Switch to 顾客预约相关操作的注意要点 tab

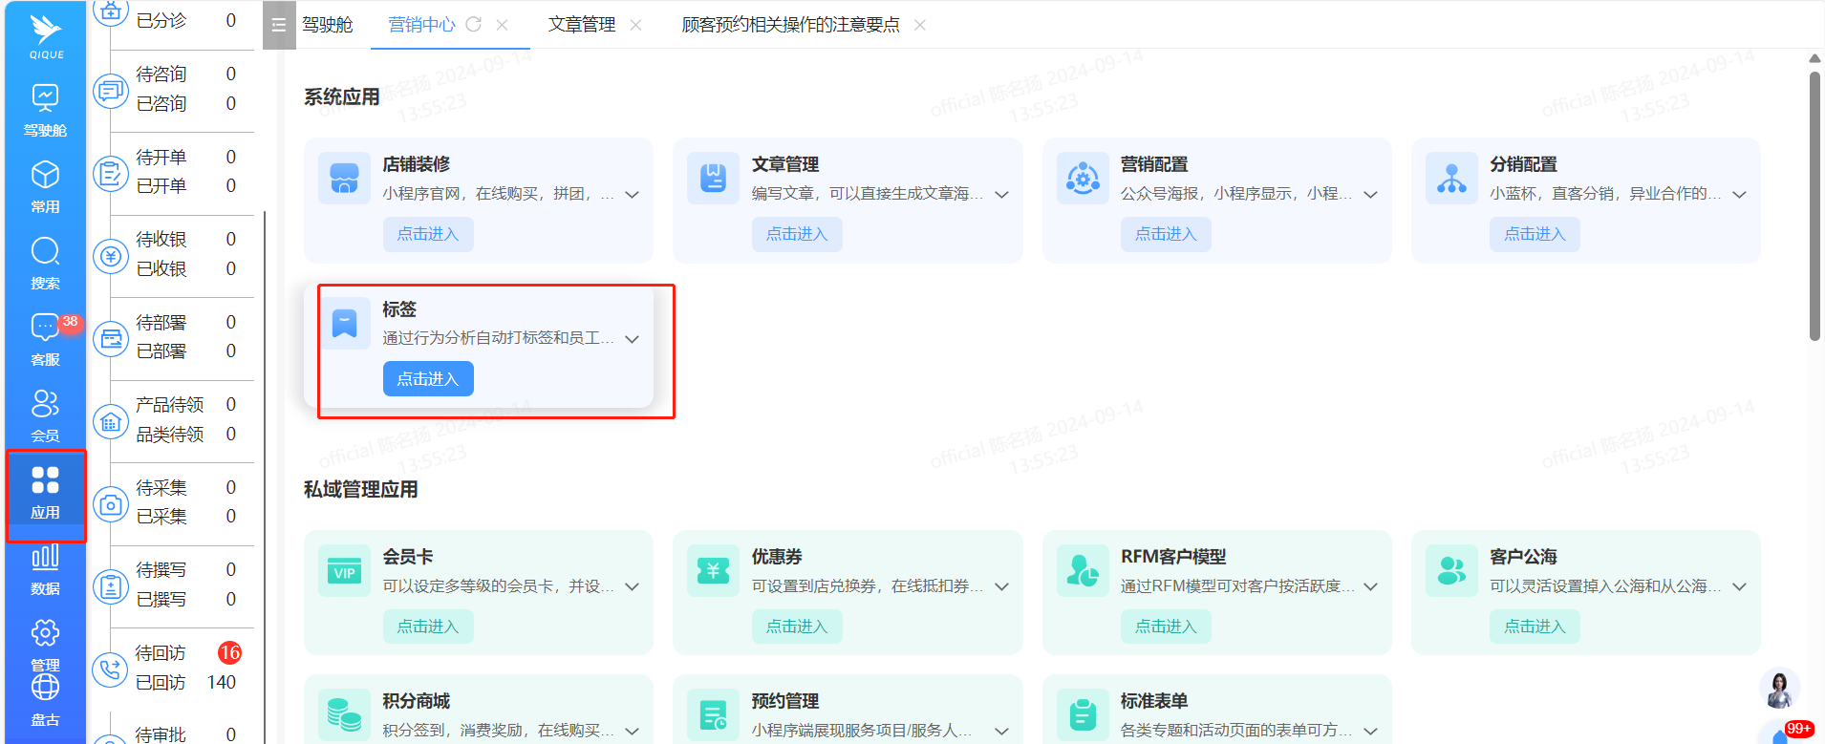pos(790,25)
